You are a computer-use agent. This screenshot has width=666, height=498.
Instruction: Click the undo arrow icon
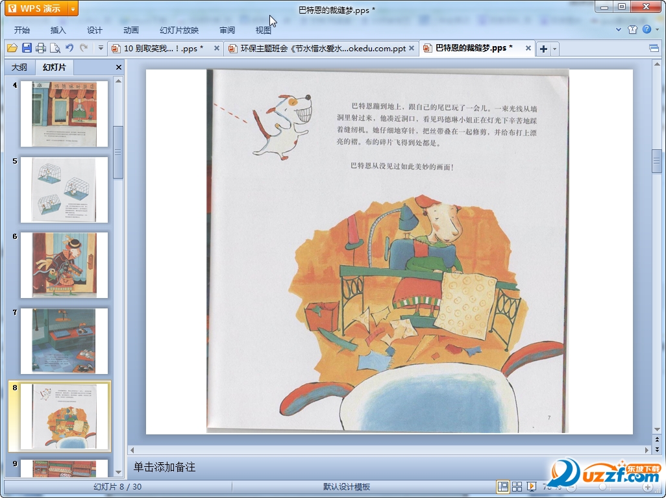(69, 48)
